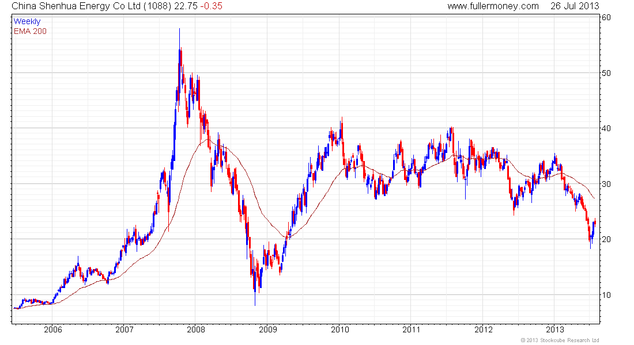Screen dimensions: 634x345
Task: Click the red EMA 200 legend label
Action: coord(30,31)
